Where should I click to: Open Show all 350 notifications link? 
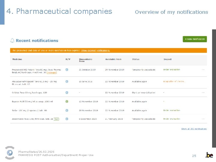[x=194, y=129]
